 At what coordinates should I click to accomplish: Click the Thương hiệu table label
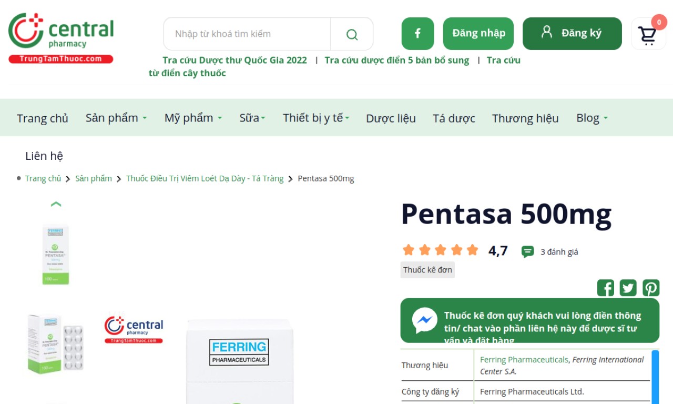pos(425,365)
